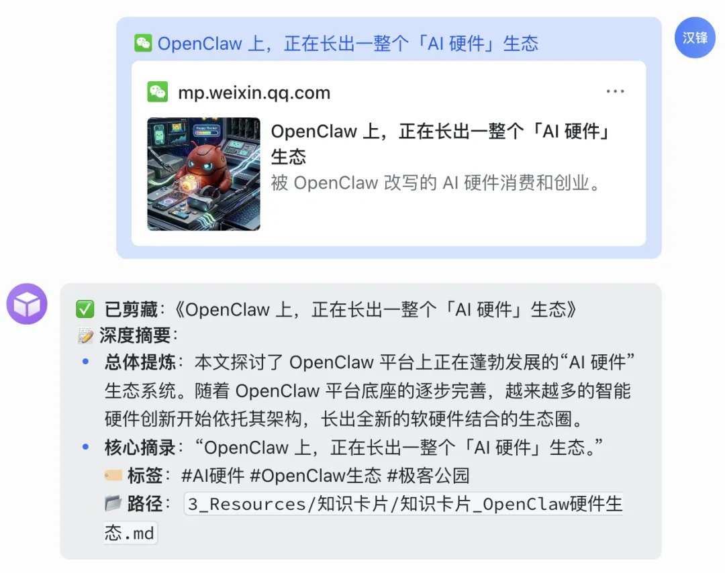Click the label tag icon beside 标签
This screenshot has height=573, width=725.
[113, 475]
